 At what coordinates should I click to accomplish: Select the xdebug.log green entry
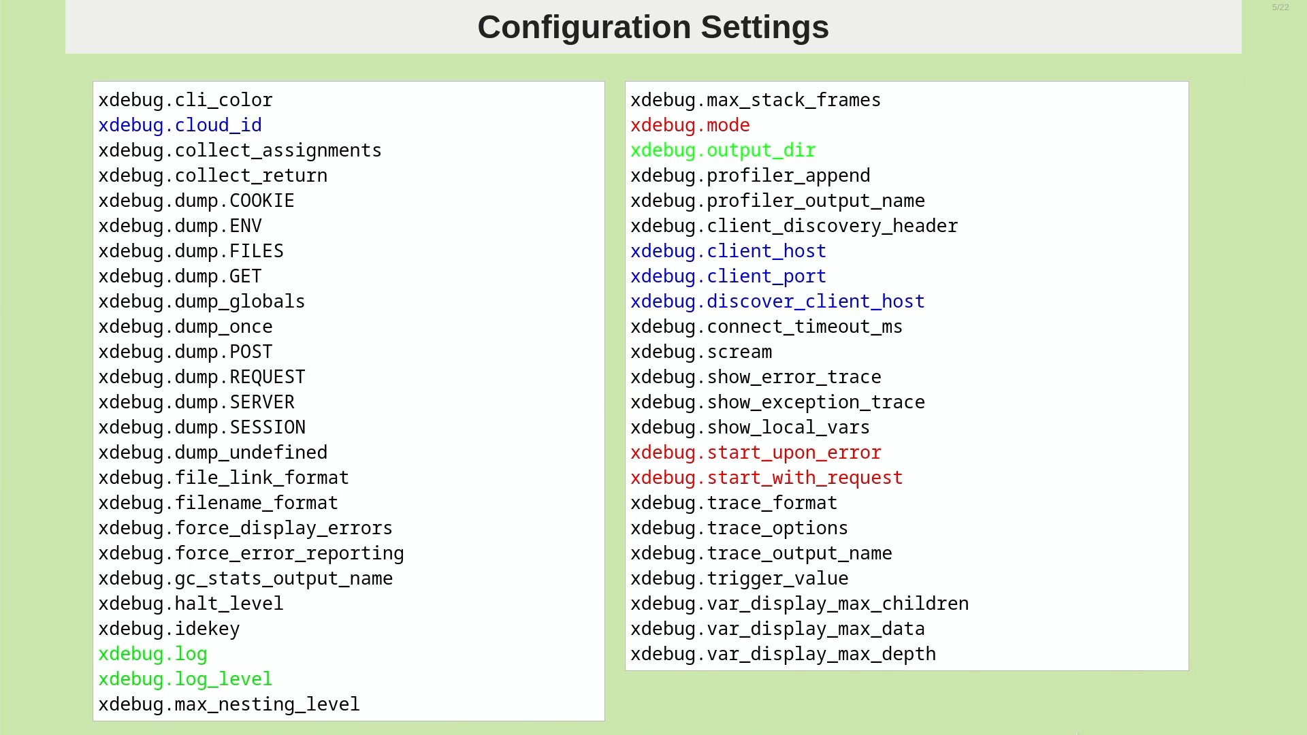pyautogui.click(x=152, y=654)
